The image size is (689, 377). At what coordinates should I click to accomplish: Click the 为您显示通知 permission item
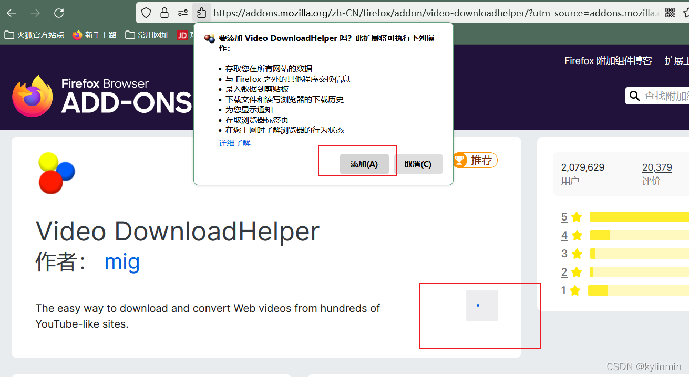coord(249,109)
